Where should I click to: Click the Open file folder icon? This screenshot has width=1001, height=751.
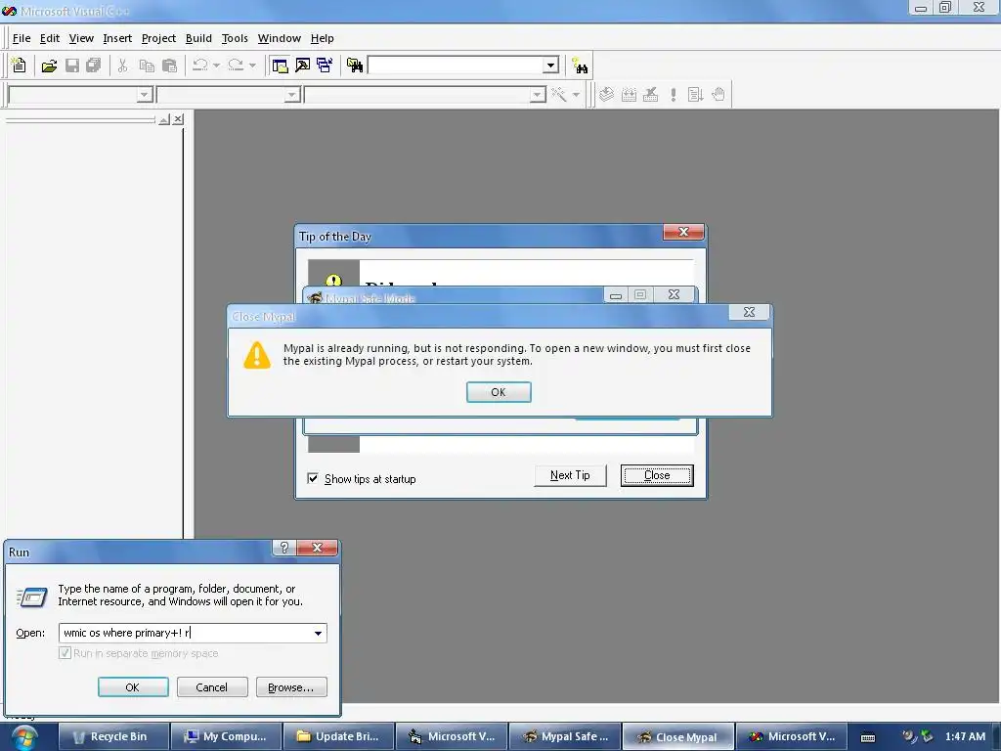(x=49, y=66)
